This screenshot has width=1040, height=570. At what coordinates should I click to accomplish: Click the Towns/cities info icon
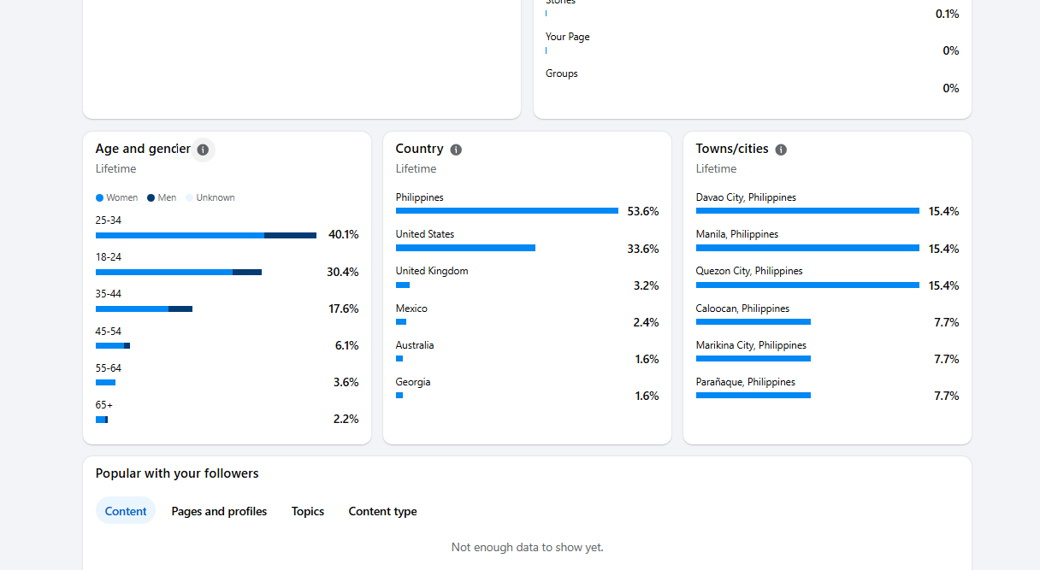pyautogui.click(x=781, y=150)
